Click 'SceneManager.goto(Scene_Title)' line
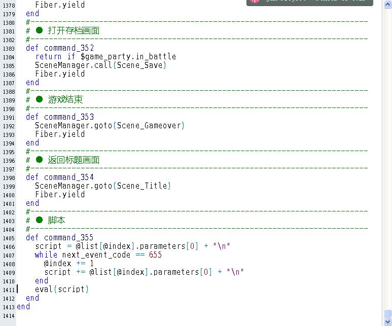Image resolution: width=392 pixels, height=326 pixels. click(x=103, y=186)
